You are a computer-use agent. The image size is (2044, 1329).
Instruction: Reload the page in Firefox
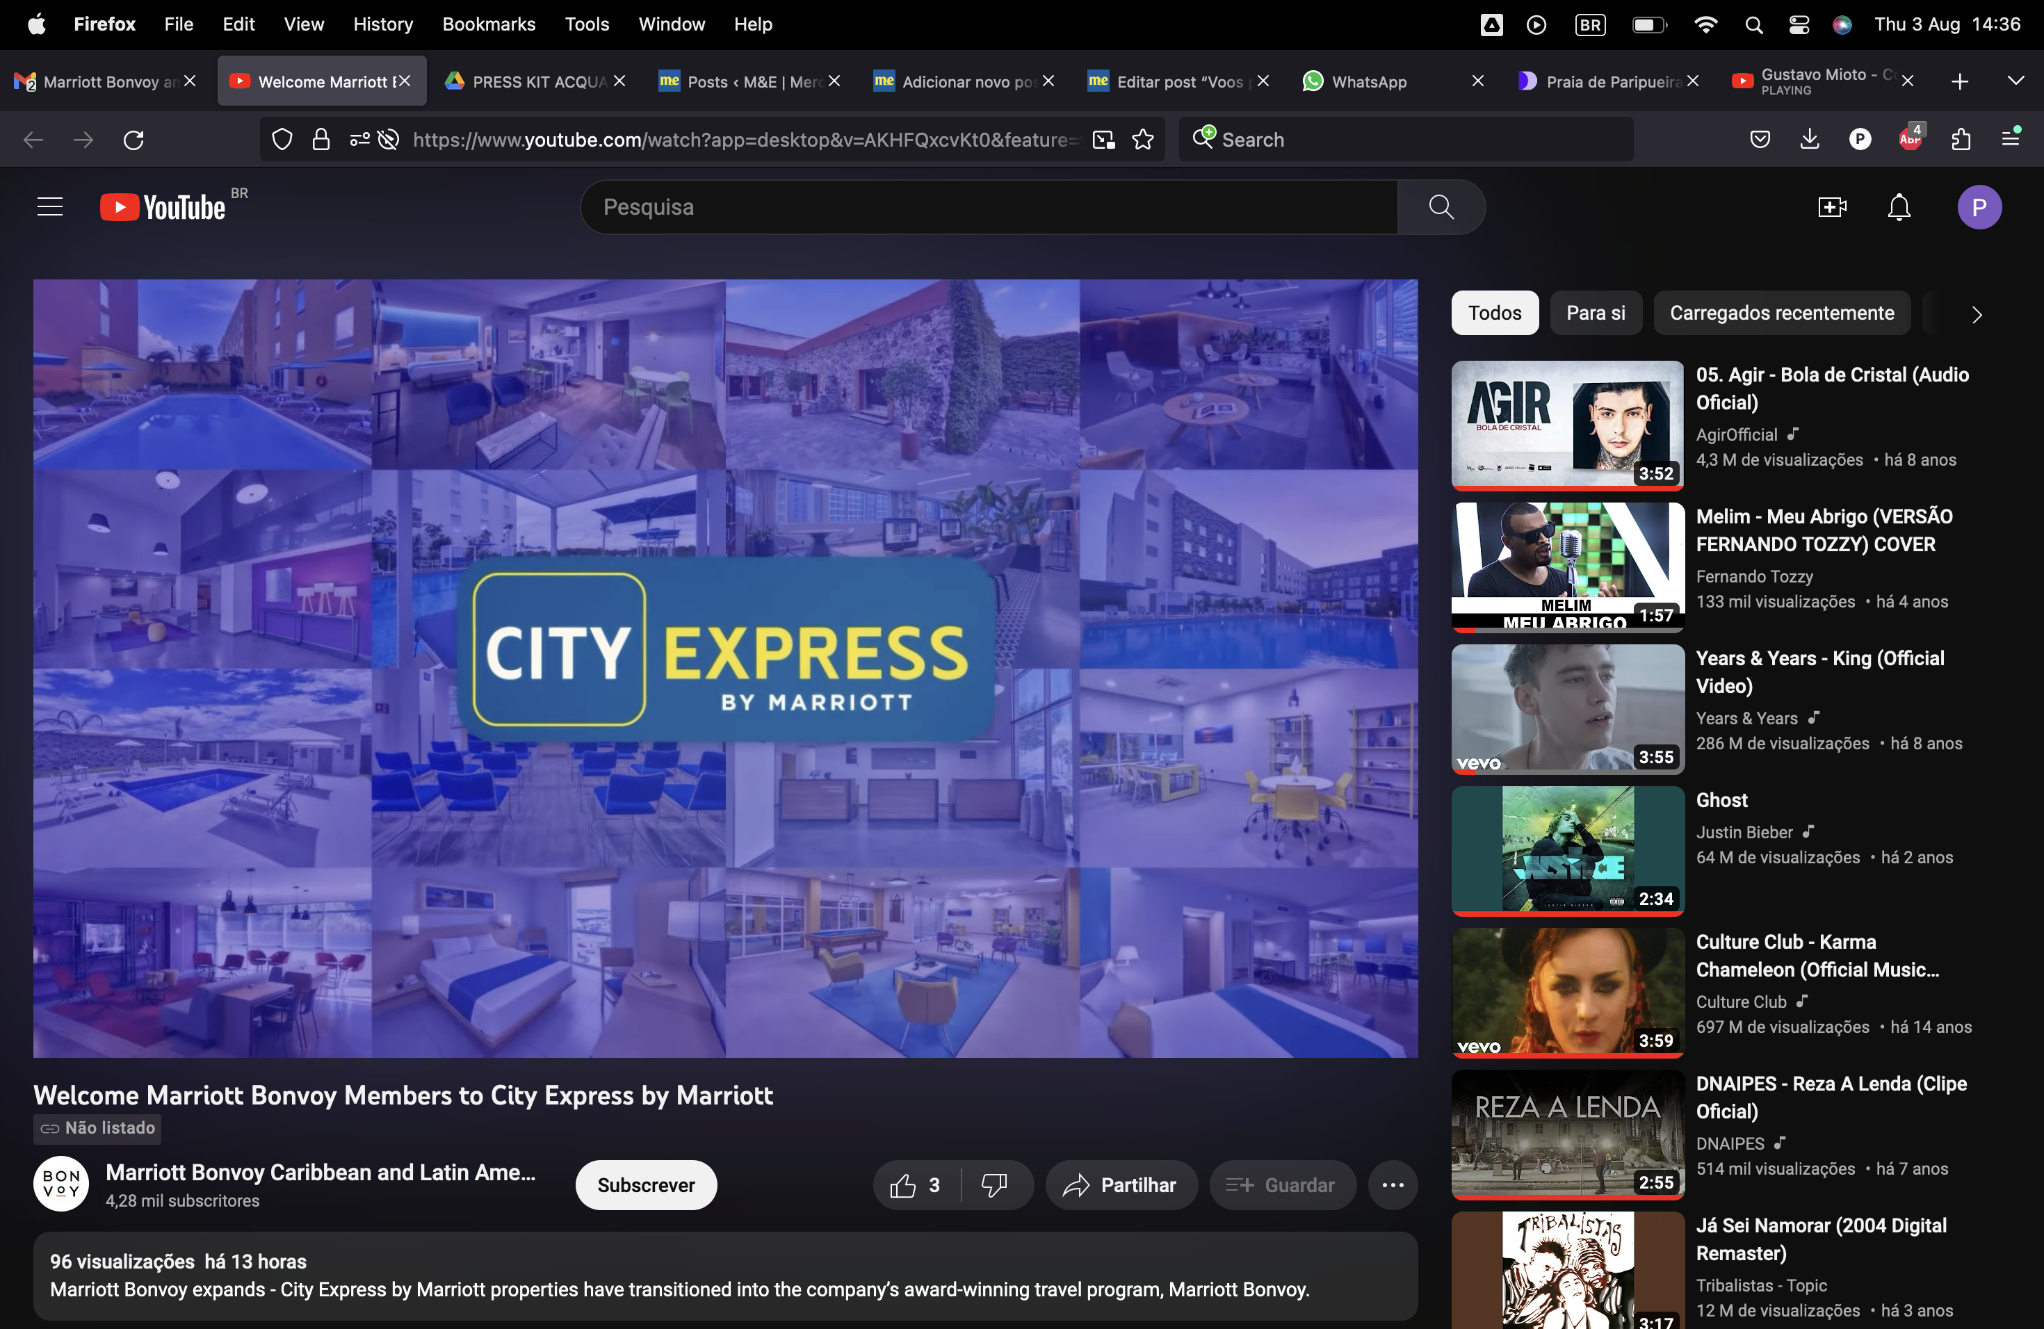(133, 139)
